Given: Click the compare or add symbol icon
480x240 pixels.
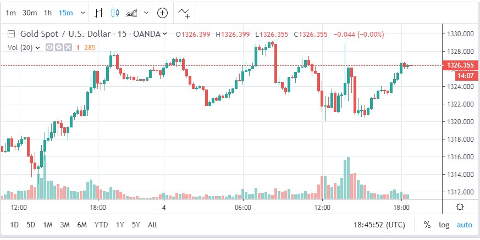Looking at the screenshot, I should (163, 13).
